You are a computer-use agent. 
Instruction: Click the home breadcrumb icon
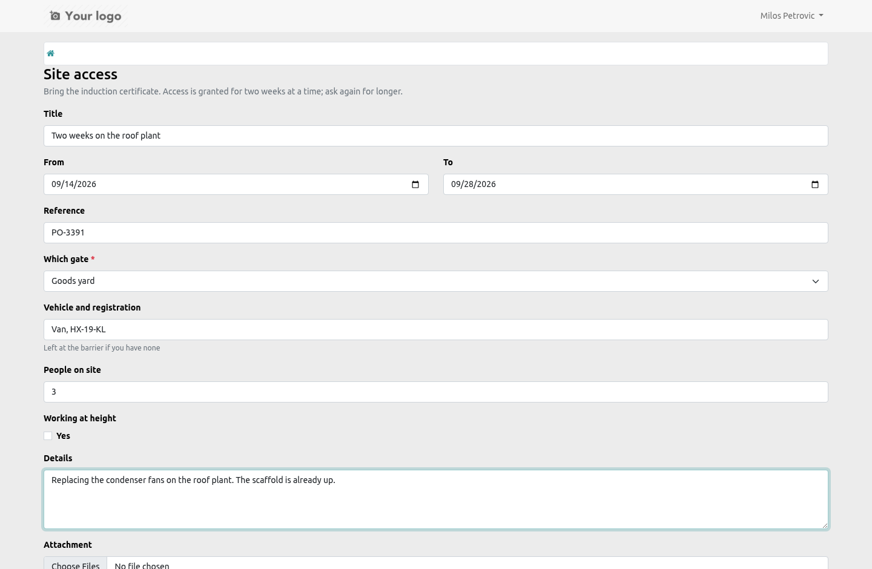click(x=51, y=53)
